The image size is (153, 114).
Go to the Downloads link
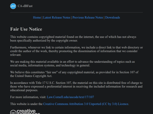click(x=112, y=17)
